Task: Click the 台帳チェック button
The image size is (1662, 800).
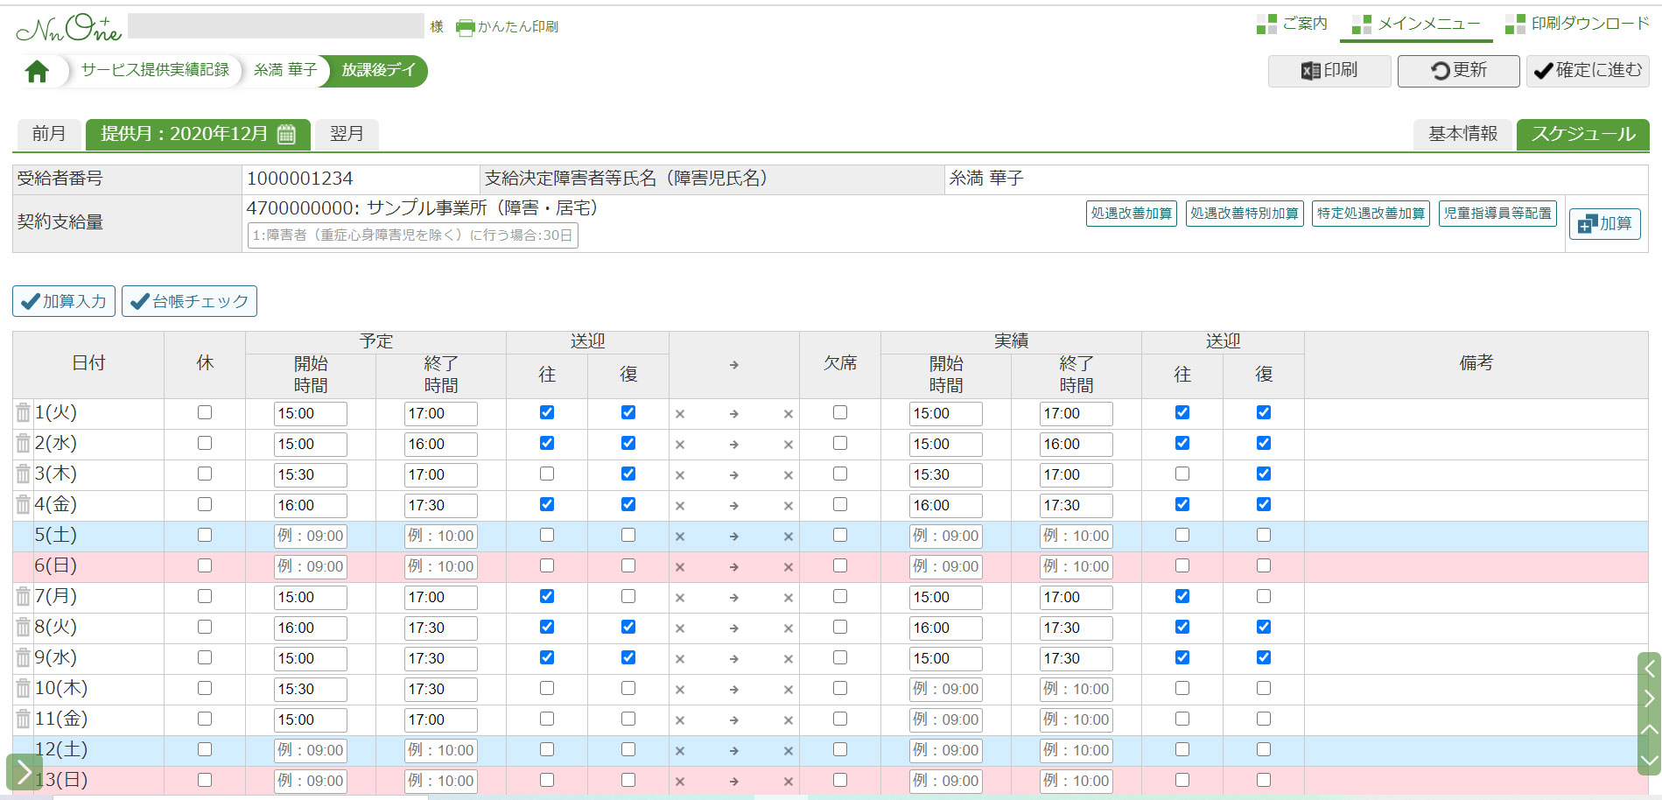Action: (x=189, y=301)
